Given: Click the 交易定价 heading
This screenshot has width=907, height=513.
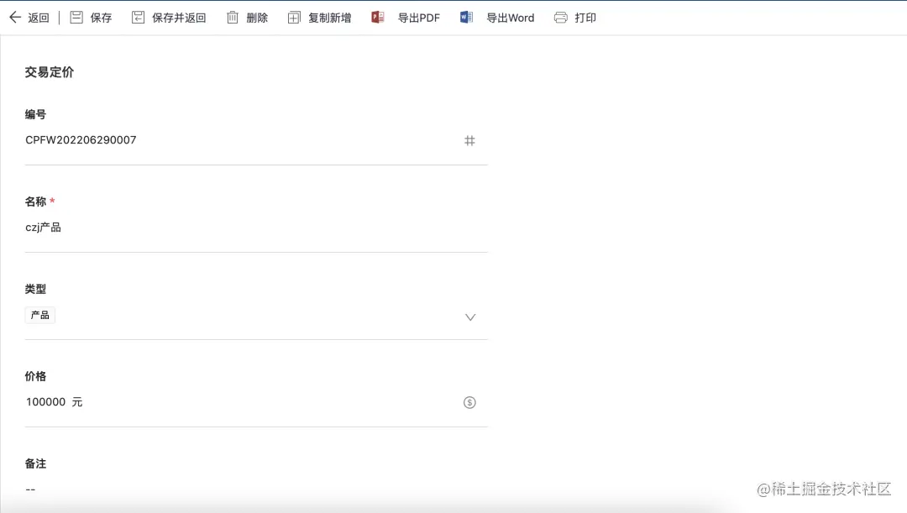Looking at the screenshot, I should (x=50, y=72).
